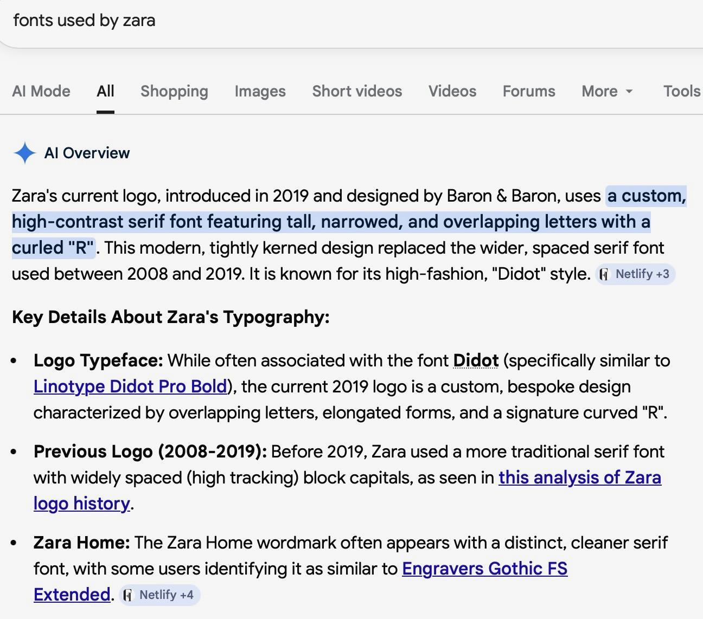This screenshot has width=703, height=619.
Task: Open the Tools options
Action: 681,91
